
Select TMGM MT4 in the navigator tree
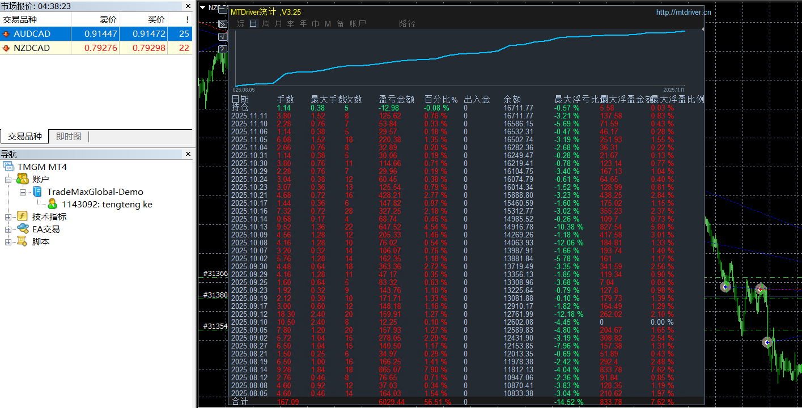[x=42, y=167]
